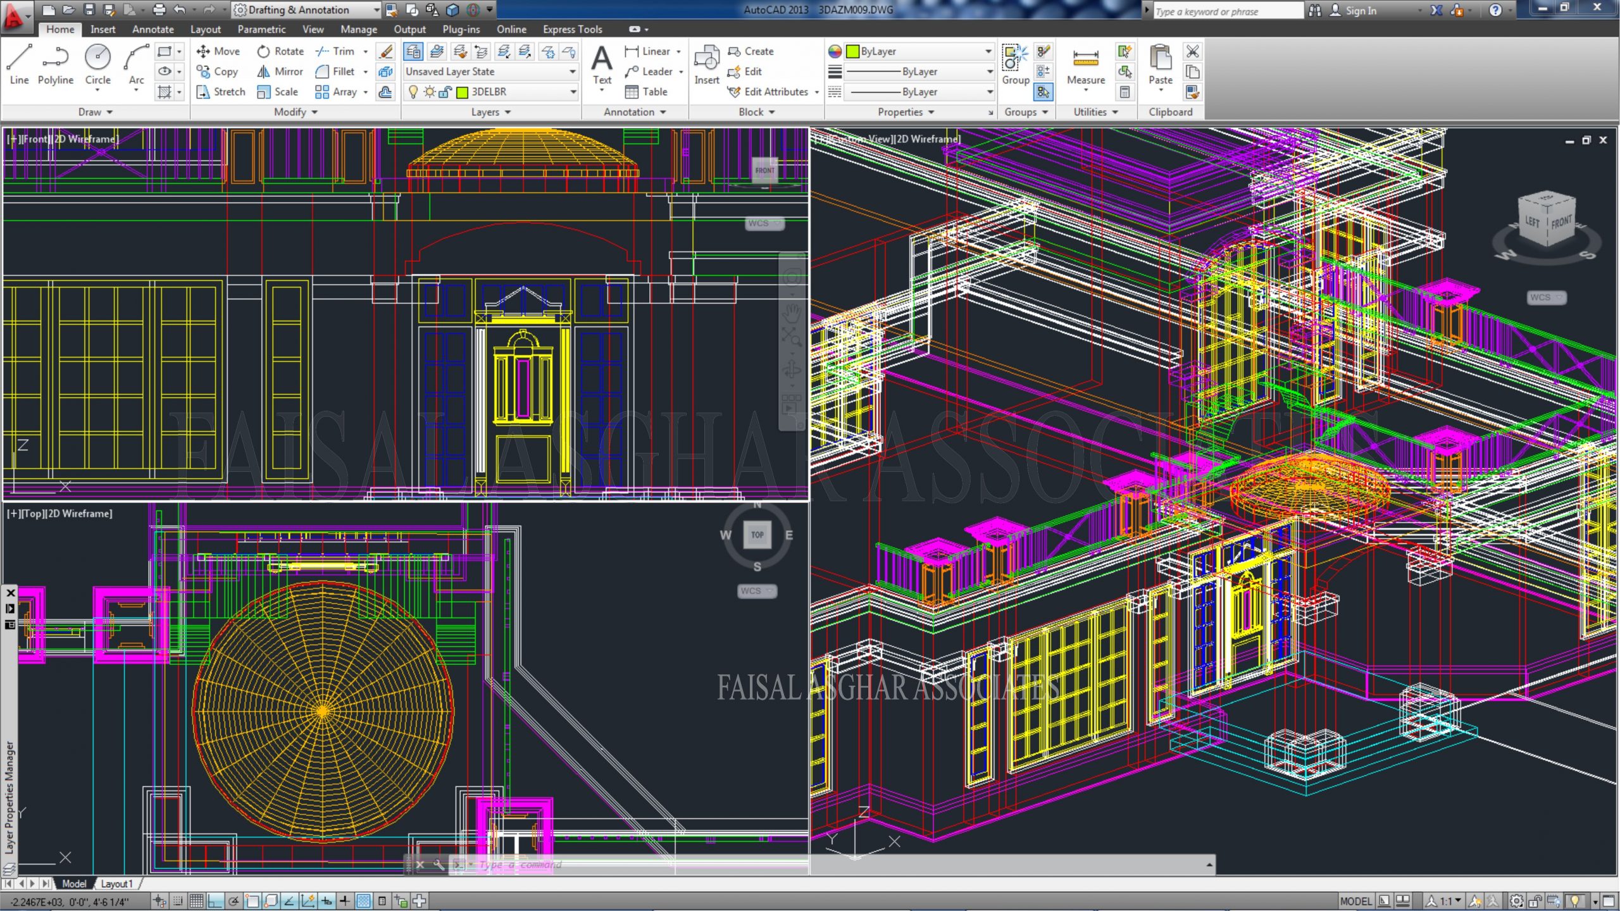Toggle Grid Display in status bar
The width and height of the screenshot is (1620, 911).
[196, 901]
